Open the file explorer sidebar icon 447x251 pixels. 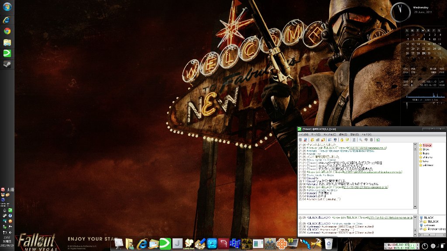click(x=7, y=42)
